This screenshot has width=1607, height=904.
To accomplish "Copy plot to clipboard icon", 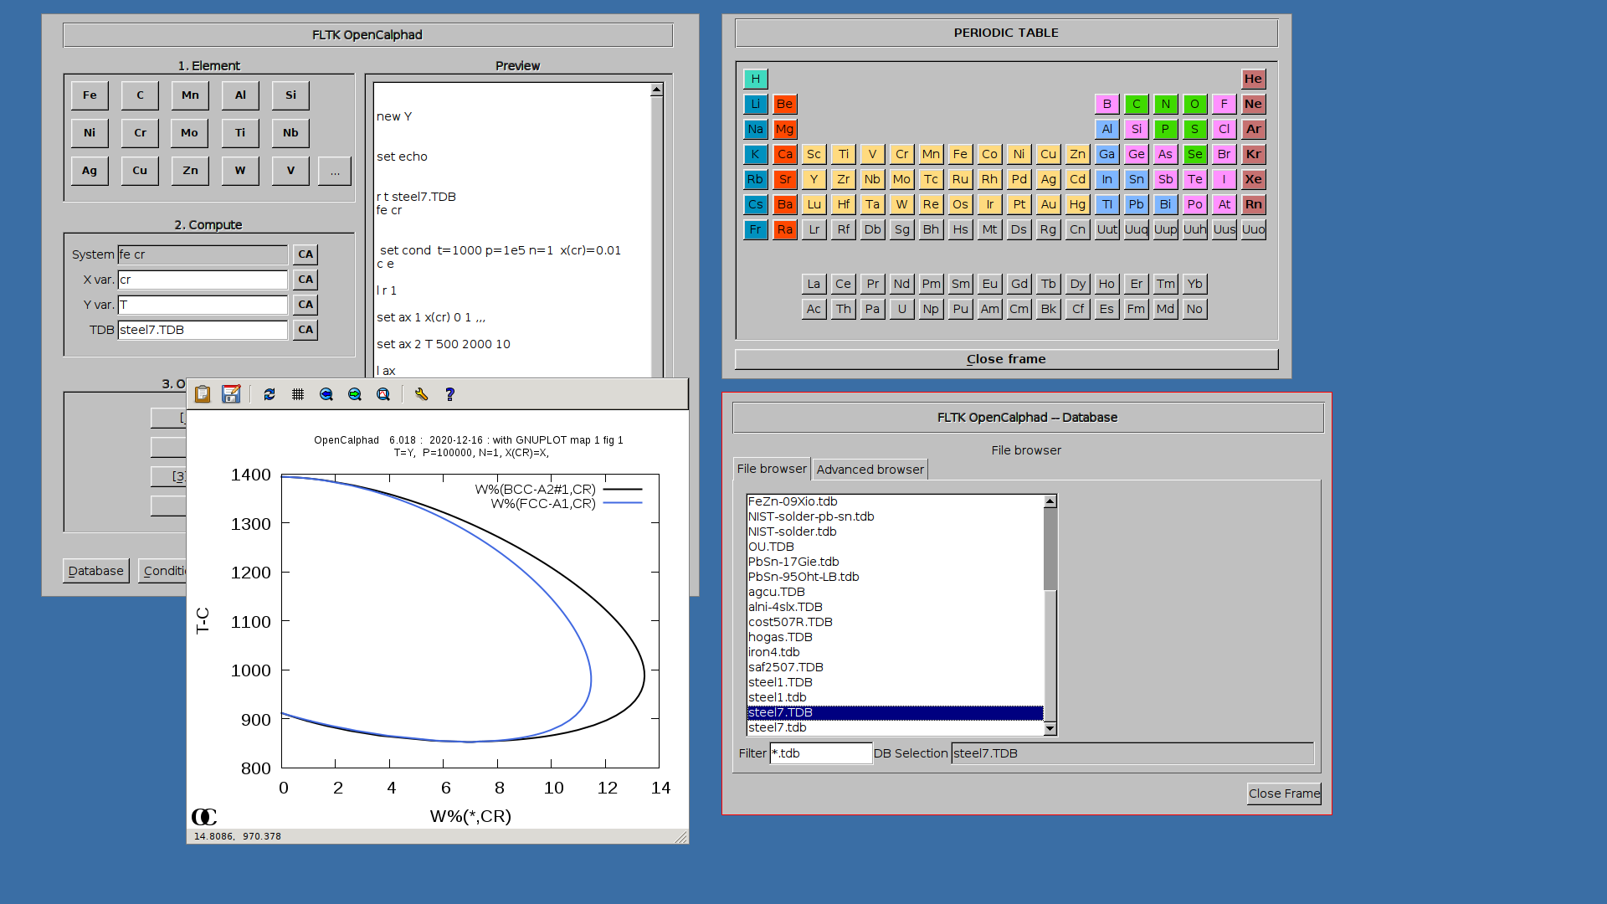I will [203, 394].
